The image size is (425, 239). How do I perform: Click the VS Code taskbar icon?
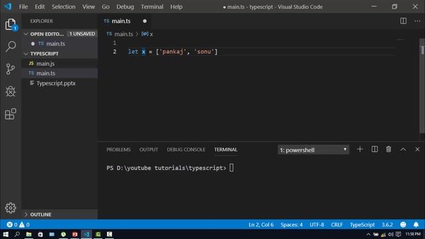pyautogui.click(x=86, y=234)
